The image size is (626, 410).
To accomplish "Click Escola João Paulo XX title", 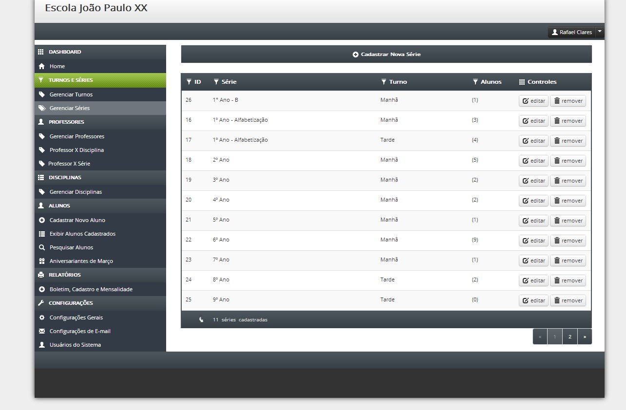I will pyautogui.click(x=96, y=8).
